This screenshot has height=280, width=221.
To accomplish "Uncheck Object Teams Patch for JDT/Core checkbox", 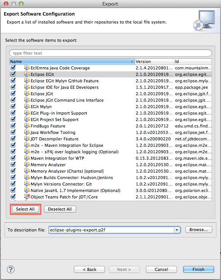I will coord(13,197).
